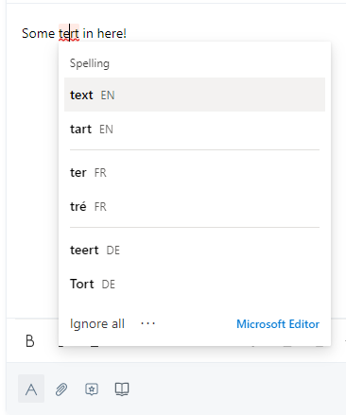346x415 pixels.
Task: Toggle Bold formatting button
Action: coord(30,341)
